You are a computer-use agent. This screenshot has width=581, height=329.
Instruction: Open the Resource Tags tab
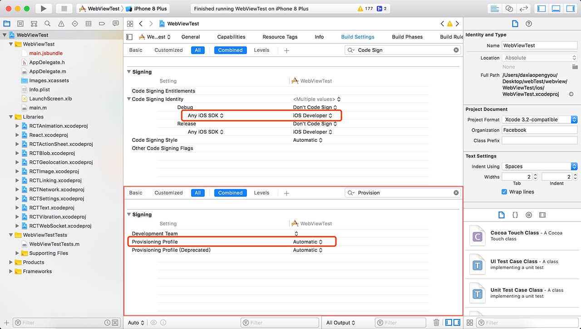point(280,37)
